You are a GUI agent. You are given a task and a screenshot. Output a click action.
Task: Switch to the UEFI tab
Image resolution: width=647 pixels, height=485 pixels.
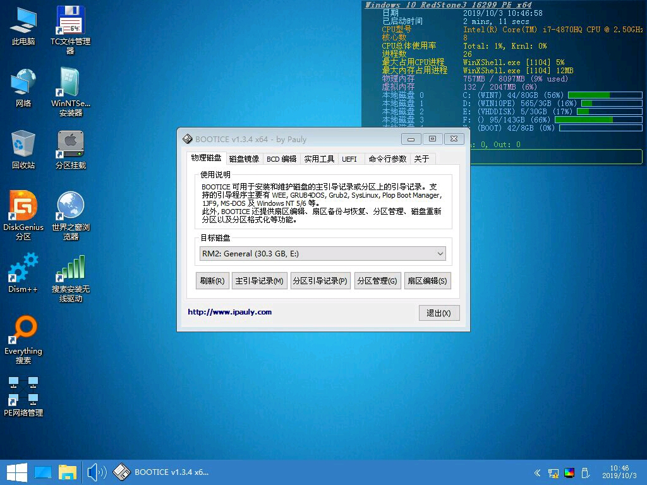click(349, 159)
